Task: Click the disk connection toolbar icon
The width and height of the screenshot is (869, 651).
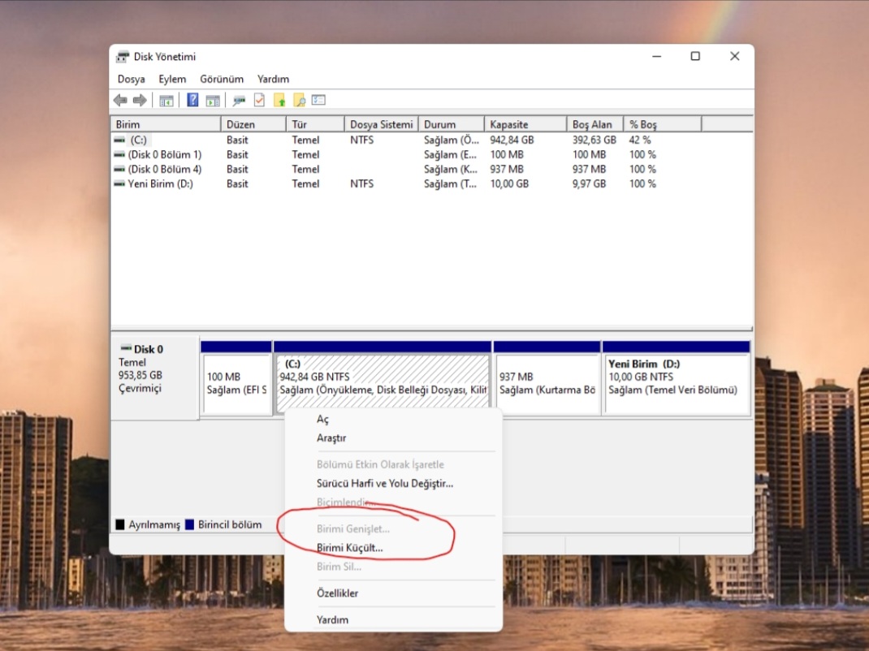Action: click(239, 101)
